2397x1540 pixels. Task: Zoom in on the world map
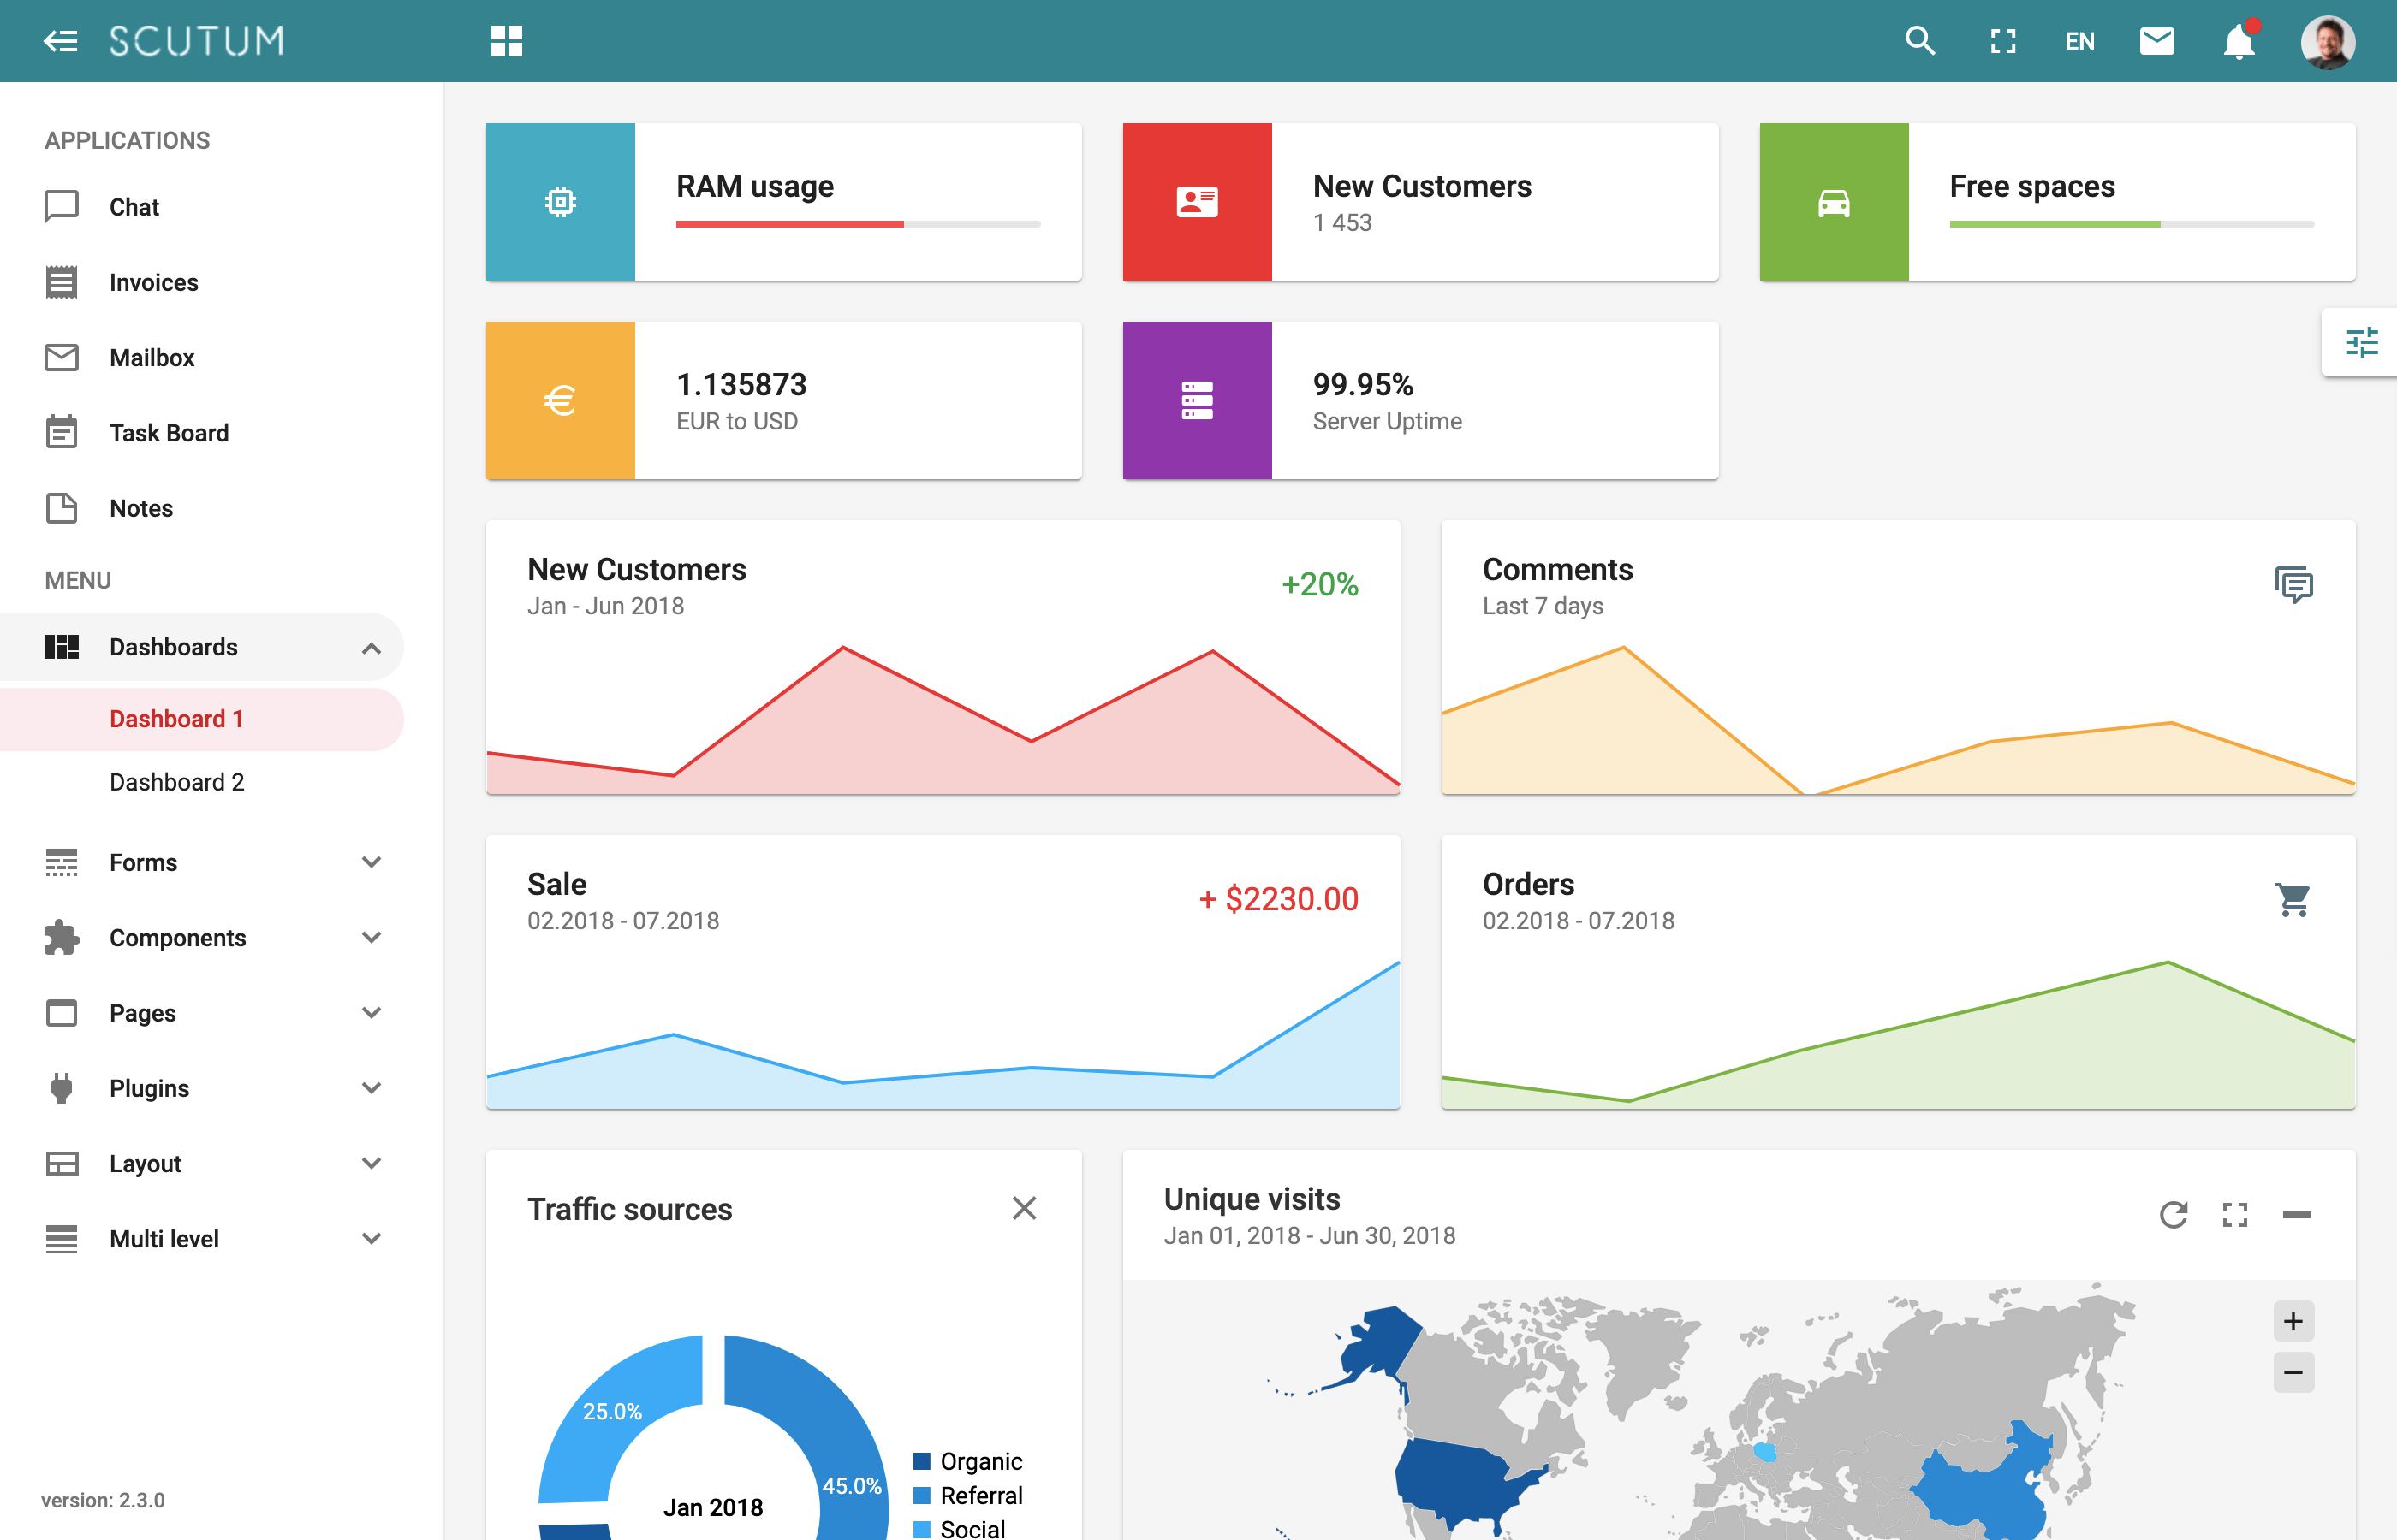[2294, 1320]
